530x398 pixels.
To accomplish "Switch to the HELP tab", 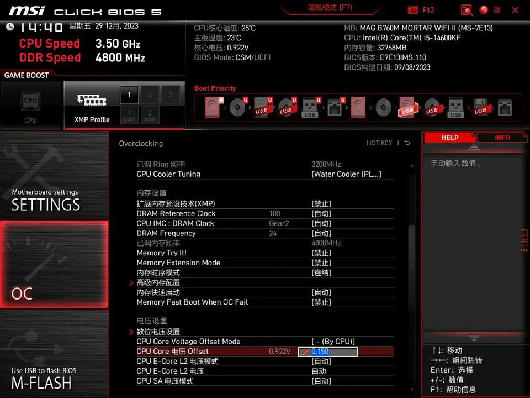I will pos(449,138).
